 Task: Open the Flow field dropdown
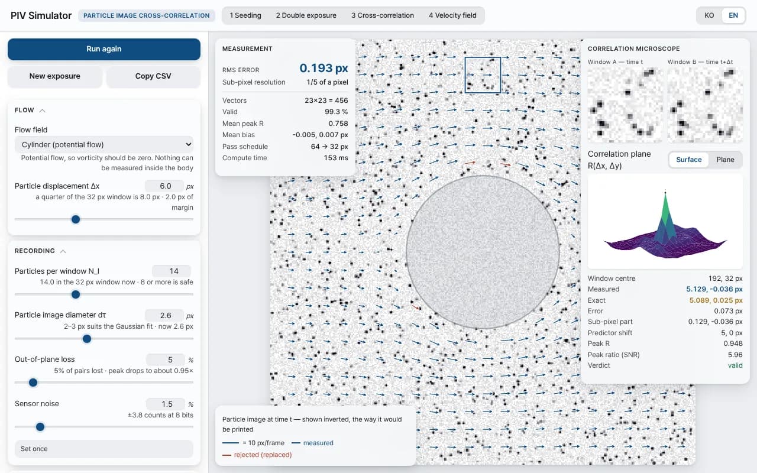tap(104, 144)
